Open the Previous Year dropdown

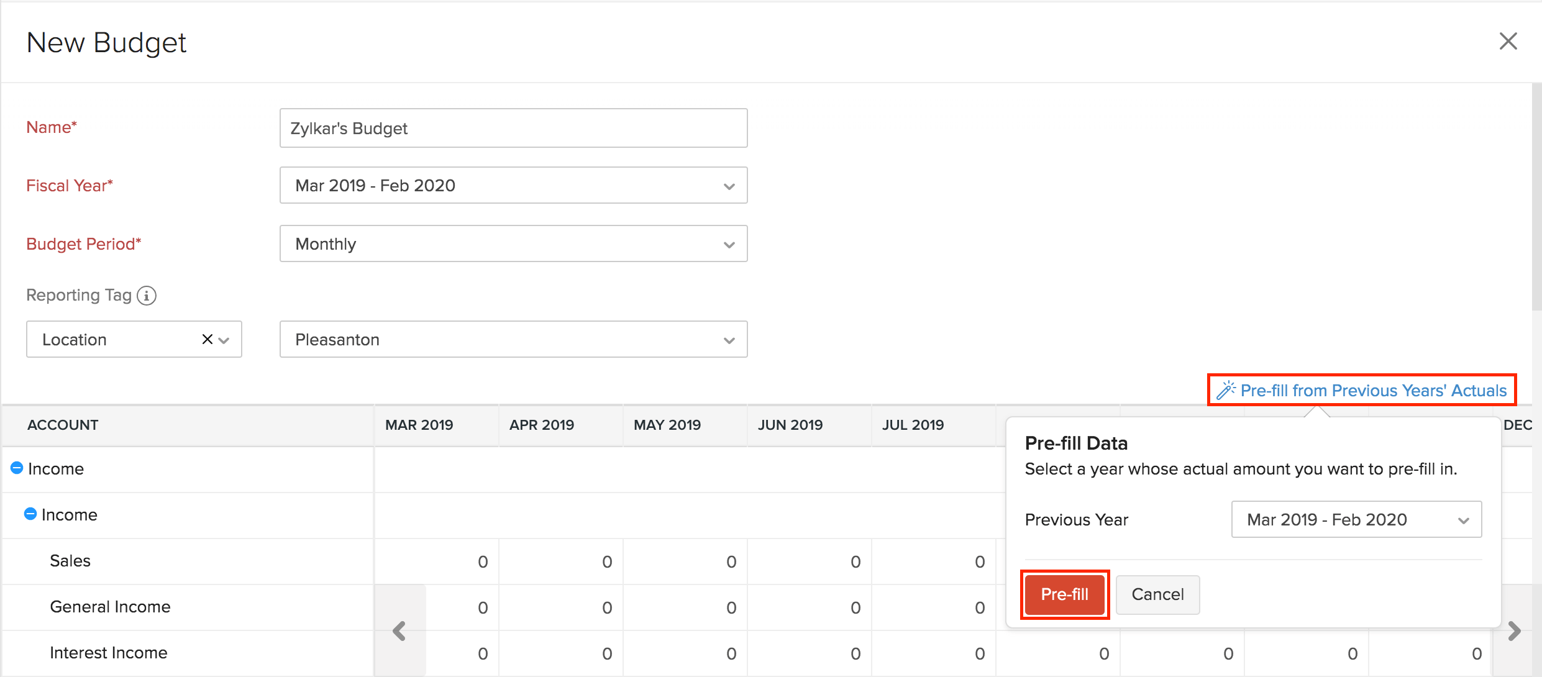pos(1356,519)
